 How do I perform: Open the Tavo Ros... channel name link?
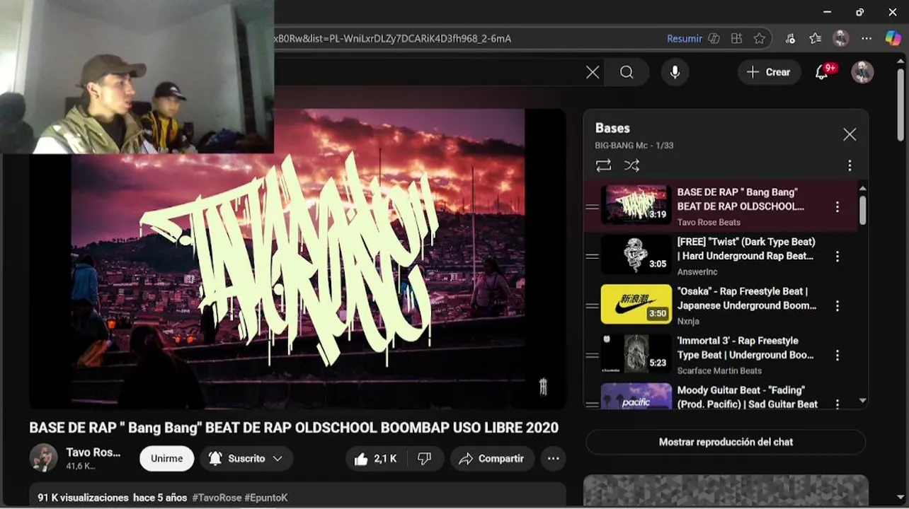coord(93,452)
